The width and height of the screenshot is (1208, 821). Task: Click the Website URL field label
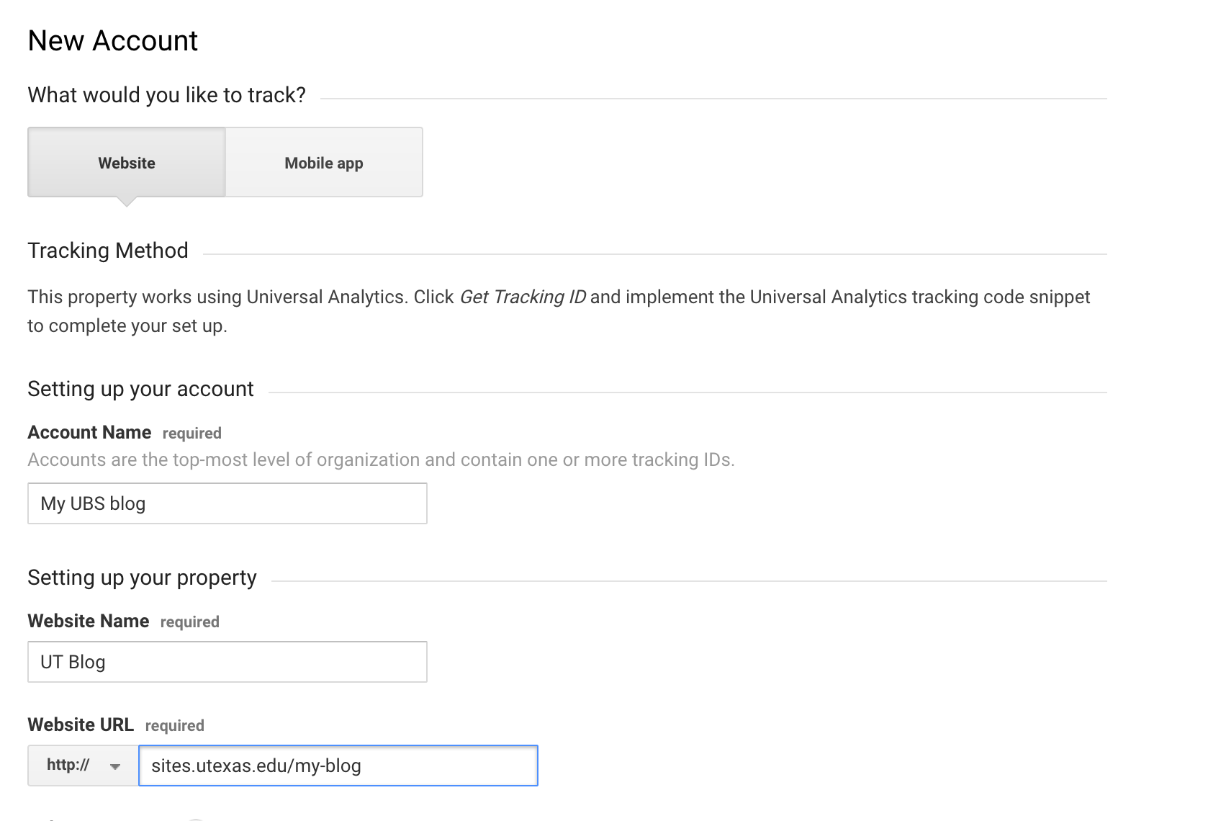[81, 725]
